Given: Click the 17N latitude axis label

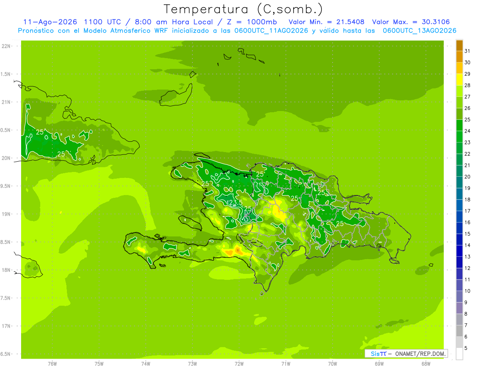Looking at the screenshot, I should [x=6, y=326].
